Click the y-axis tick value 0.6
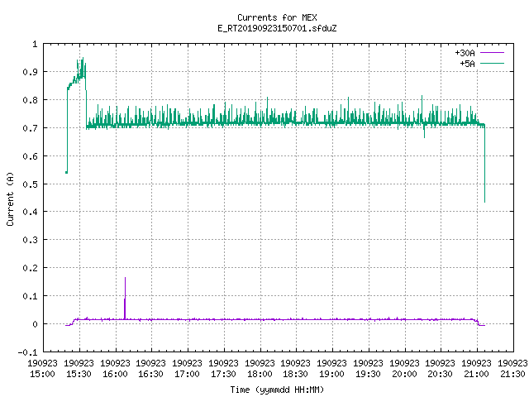Viewport: 529px width, 397px height. coord(30,156)
